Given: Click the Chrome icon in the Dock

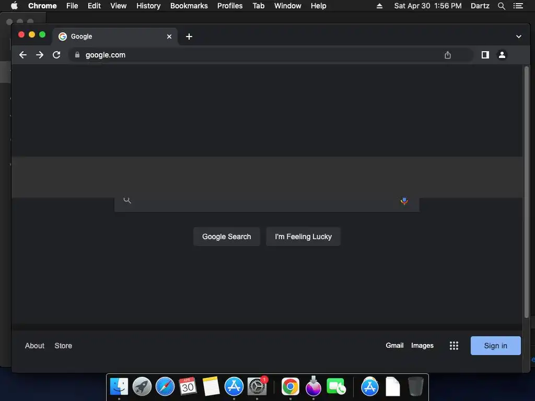Looking at the screenshot, I should click(290, 386).
